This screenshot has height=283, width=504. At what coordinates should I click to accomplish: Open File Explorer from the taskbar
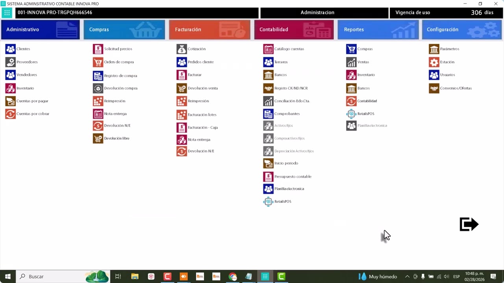tap(135, 277)
